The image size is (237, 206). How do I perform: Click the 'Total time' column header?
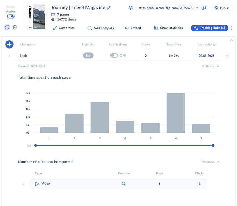[173, 44]
